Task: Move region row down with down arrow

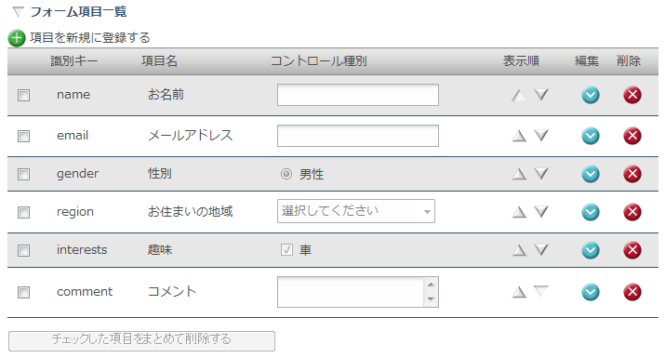Action: pyautogui.click(x=541, y=211)
